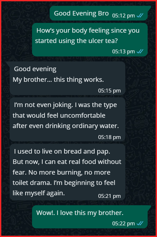Click the double ticks beside 05:22 pm
157x237 pixels.
pos(140,223)
